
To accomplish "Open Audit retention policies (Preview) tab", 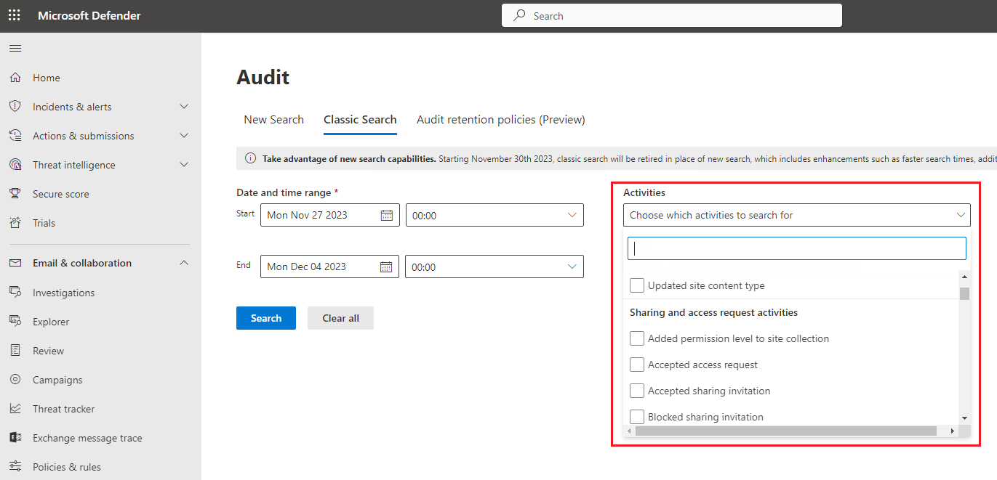I will tap(500, 119).
